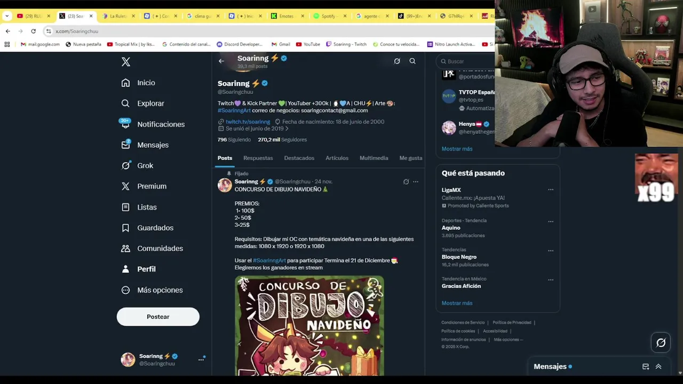Switch to the Destacados profile tab
This screenshot has width=683, height=384.
[299, 158]
